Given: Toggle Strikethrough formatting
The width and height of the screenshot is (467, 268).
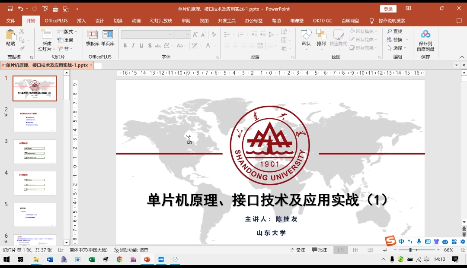Looking at the screenshot, I should point(158,45).
